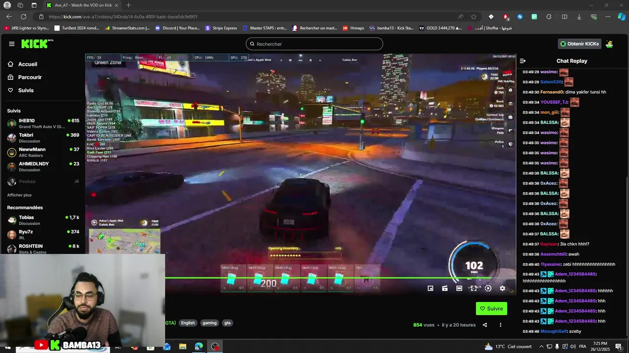The height and width of the screenshot is (353, 629).
Task: Click the Rechercher search field
Action: click(314, 44)
